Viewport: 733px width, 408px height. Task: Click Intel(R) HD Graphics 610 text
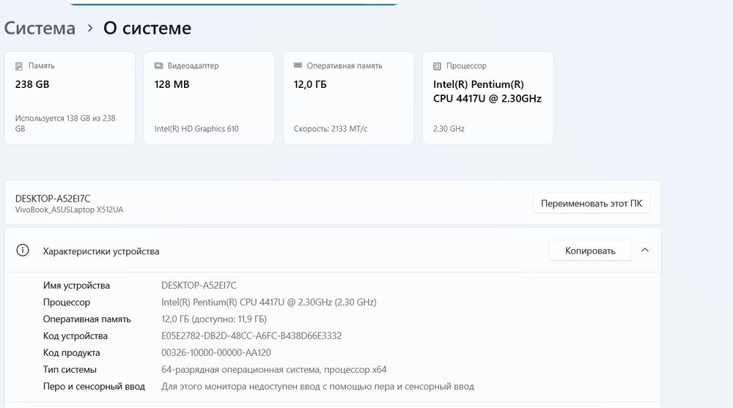point(196,128)
